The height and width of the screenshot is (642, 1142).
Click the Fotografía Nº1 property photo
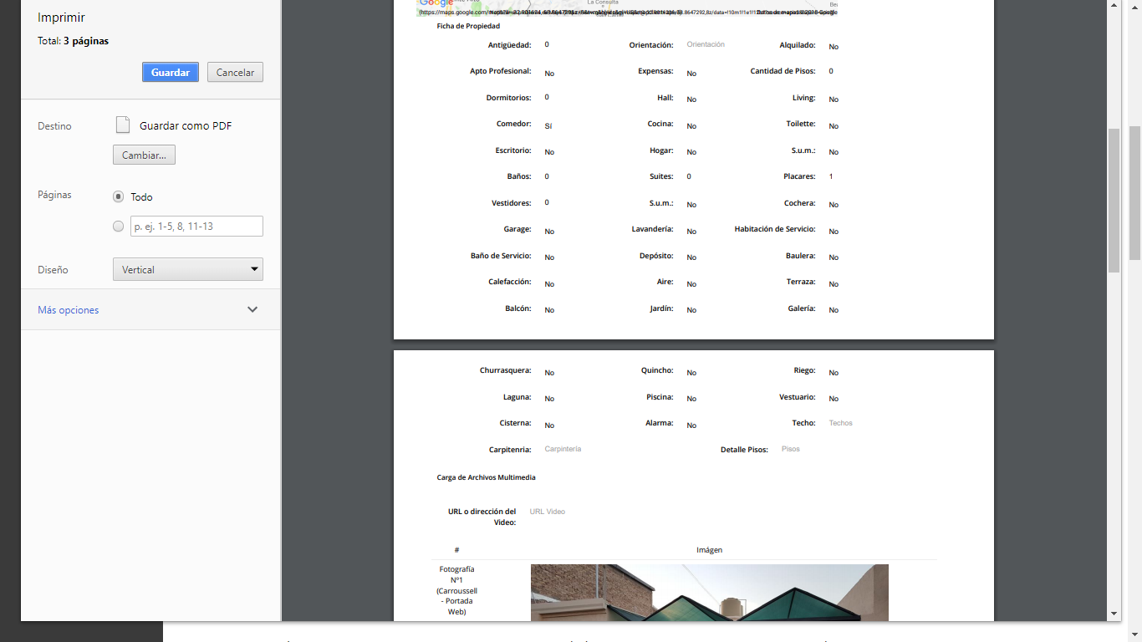[709, 593]
